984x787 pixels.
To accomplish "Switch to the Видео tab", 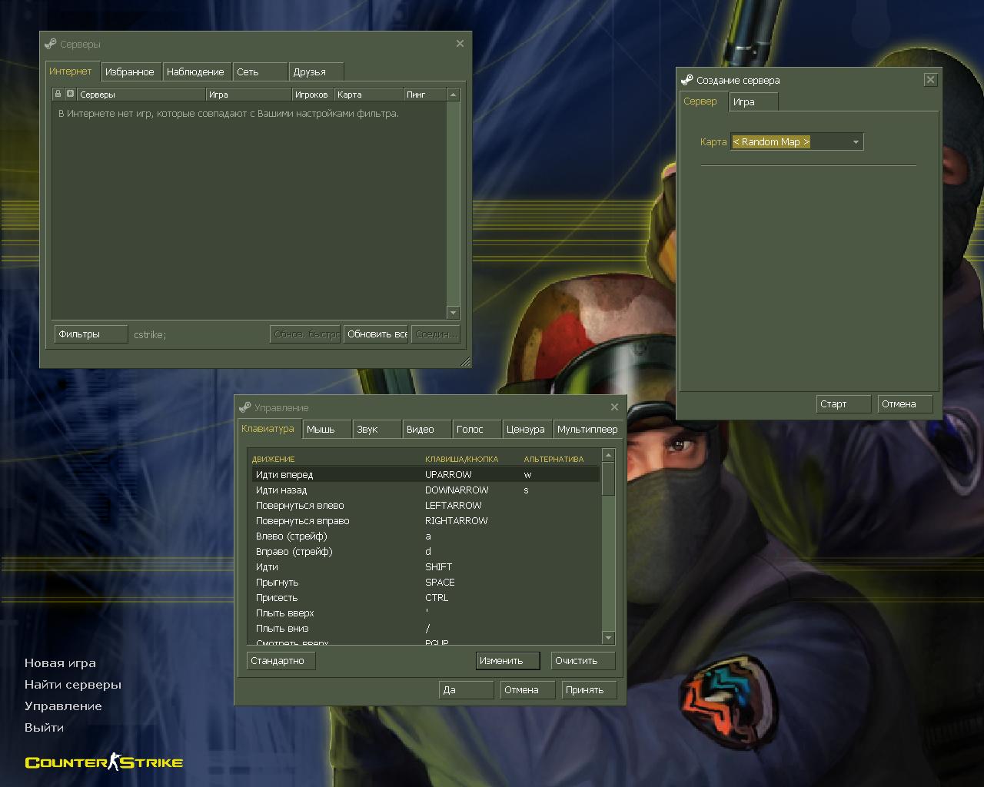I will point(427,429).
